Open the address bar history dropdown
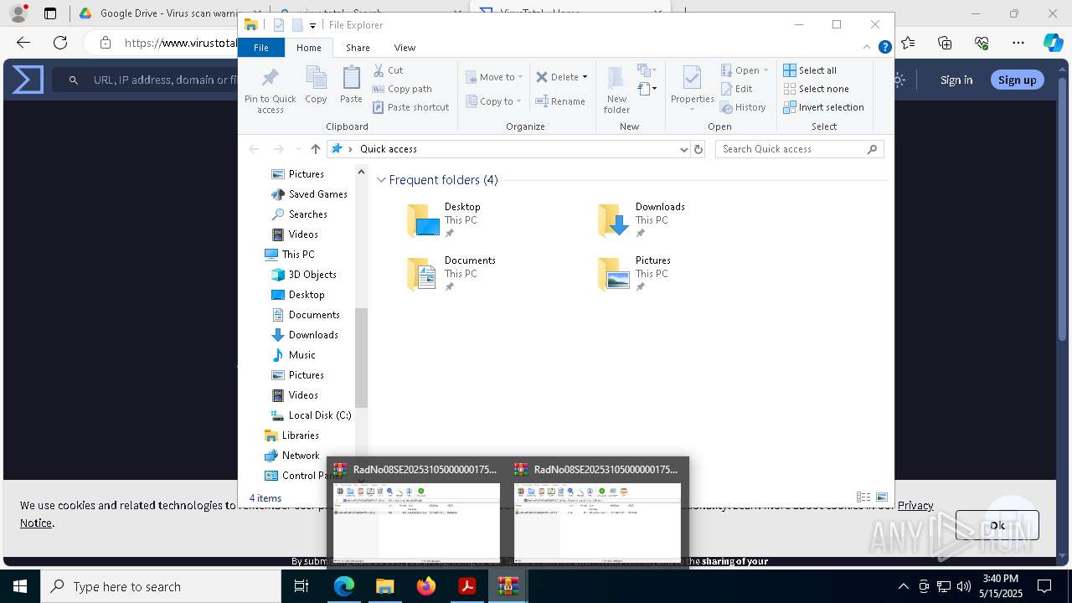Screen dimensions: 1072x603 (x=684, y=149)
